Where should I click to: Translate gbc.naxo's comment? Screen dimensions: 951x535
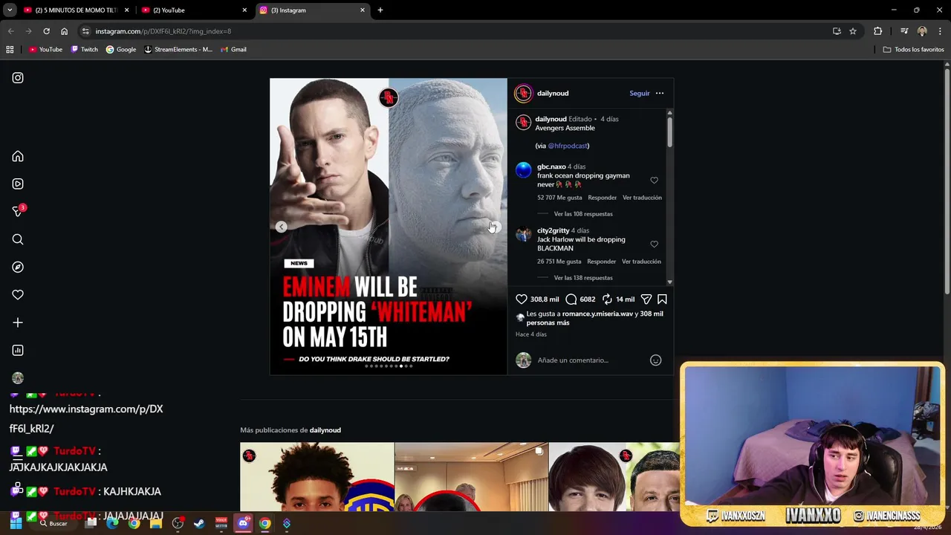click(x=642, y=198)
